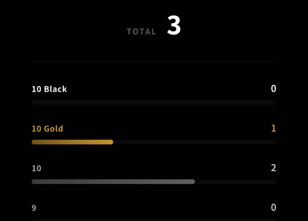The image size is (308, 221).
Task: Click the rounded end of the gold bar
Action: pyautogui.click(x=111, y=142)
